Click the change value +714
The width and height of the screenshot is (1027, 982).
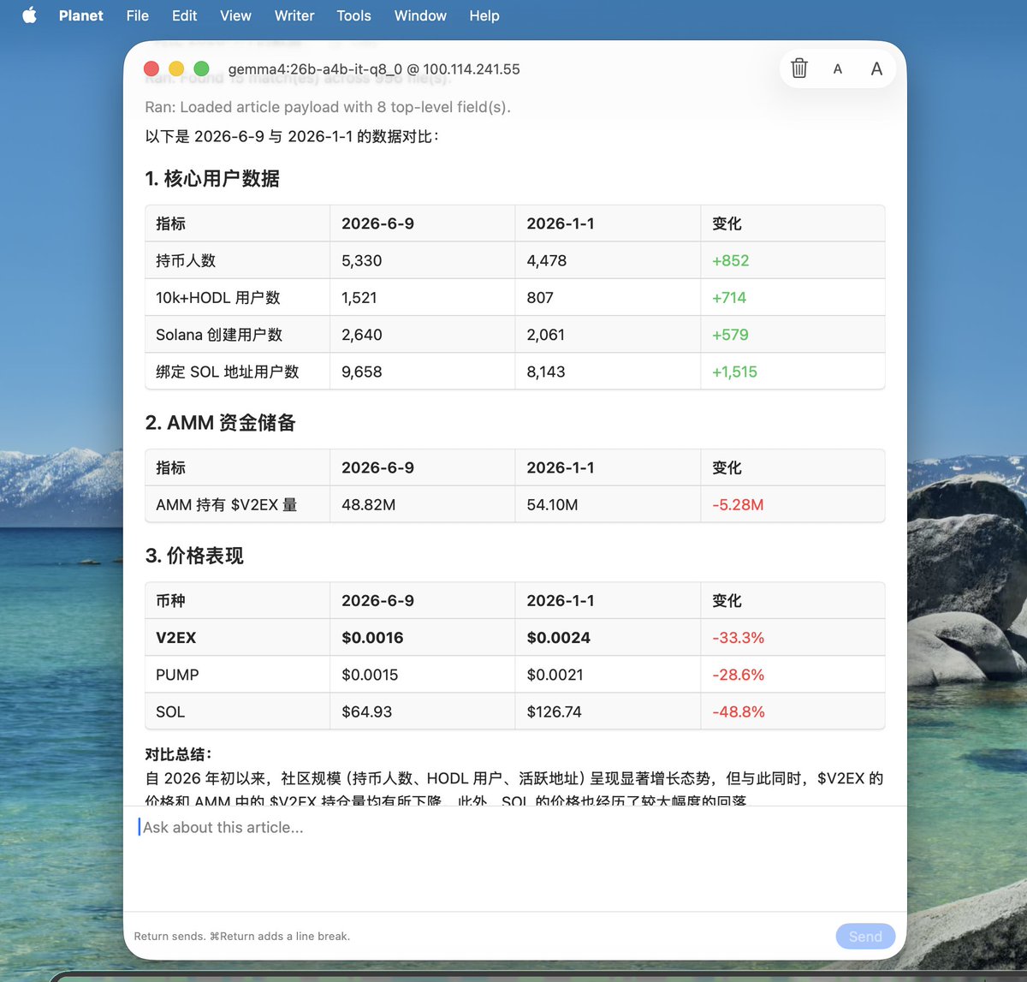[x=729, y=298]
